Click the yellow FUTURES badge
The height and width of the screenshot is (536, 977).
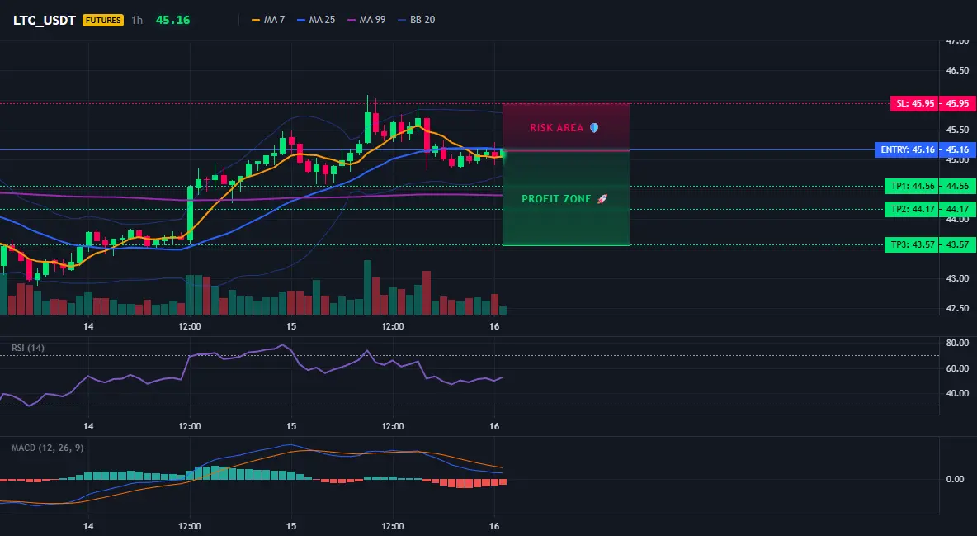[103, 20]
